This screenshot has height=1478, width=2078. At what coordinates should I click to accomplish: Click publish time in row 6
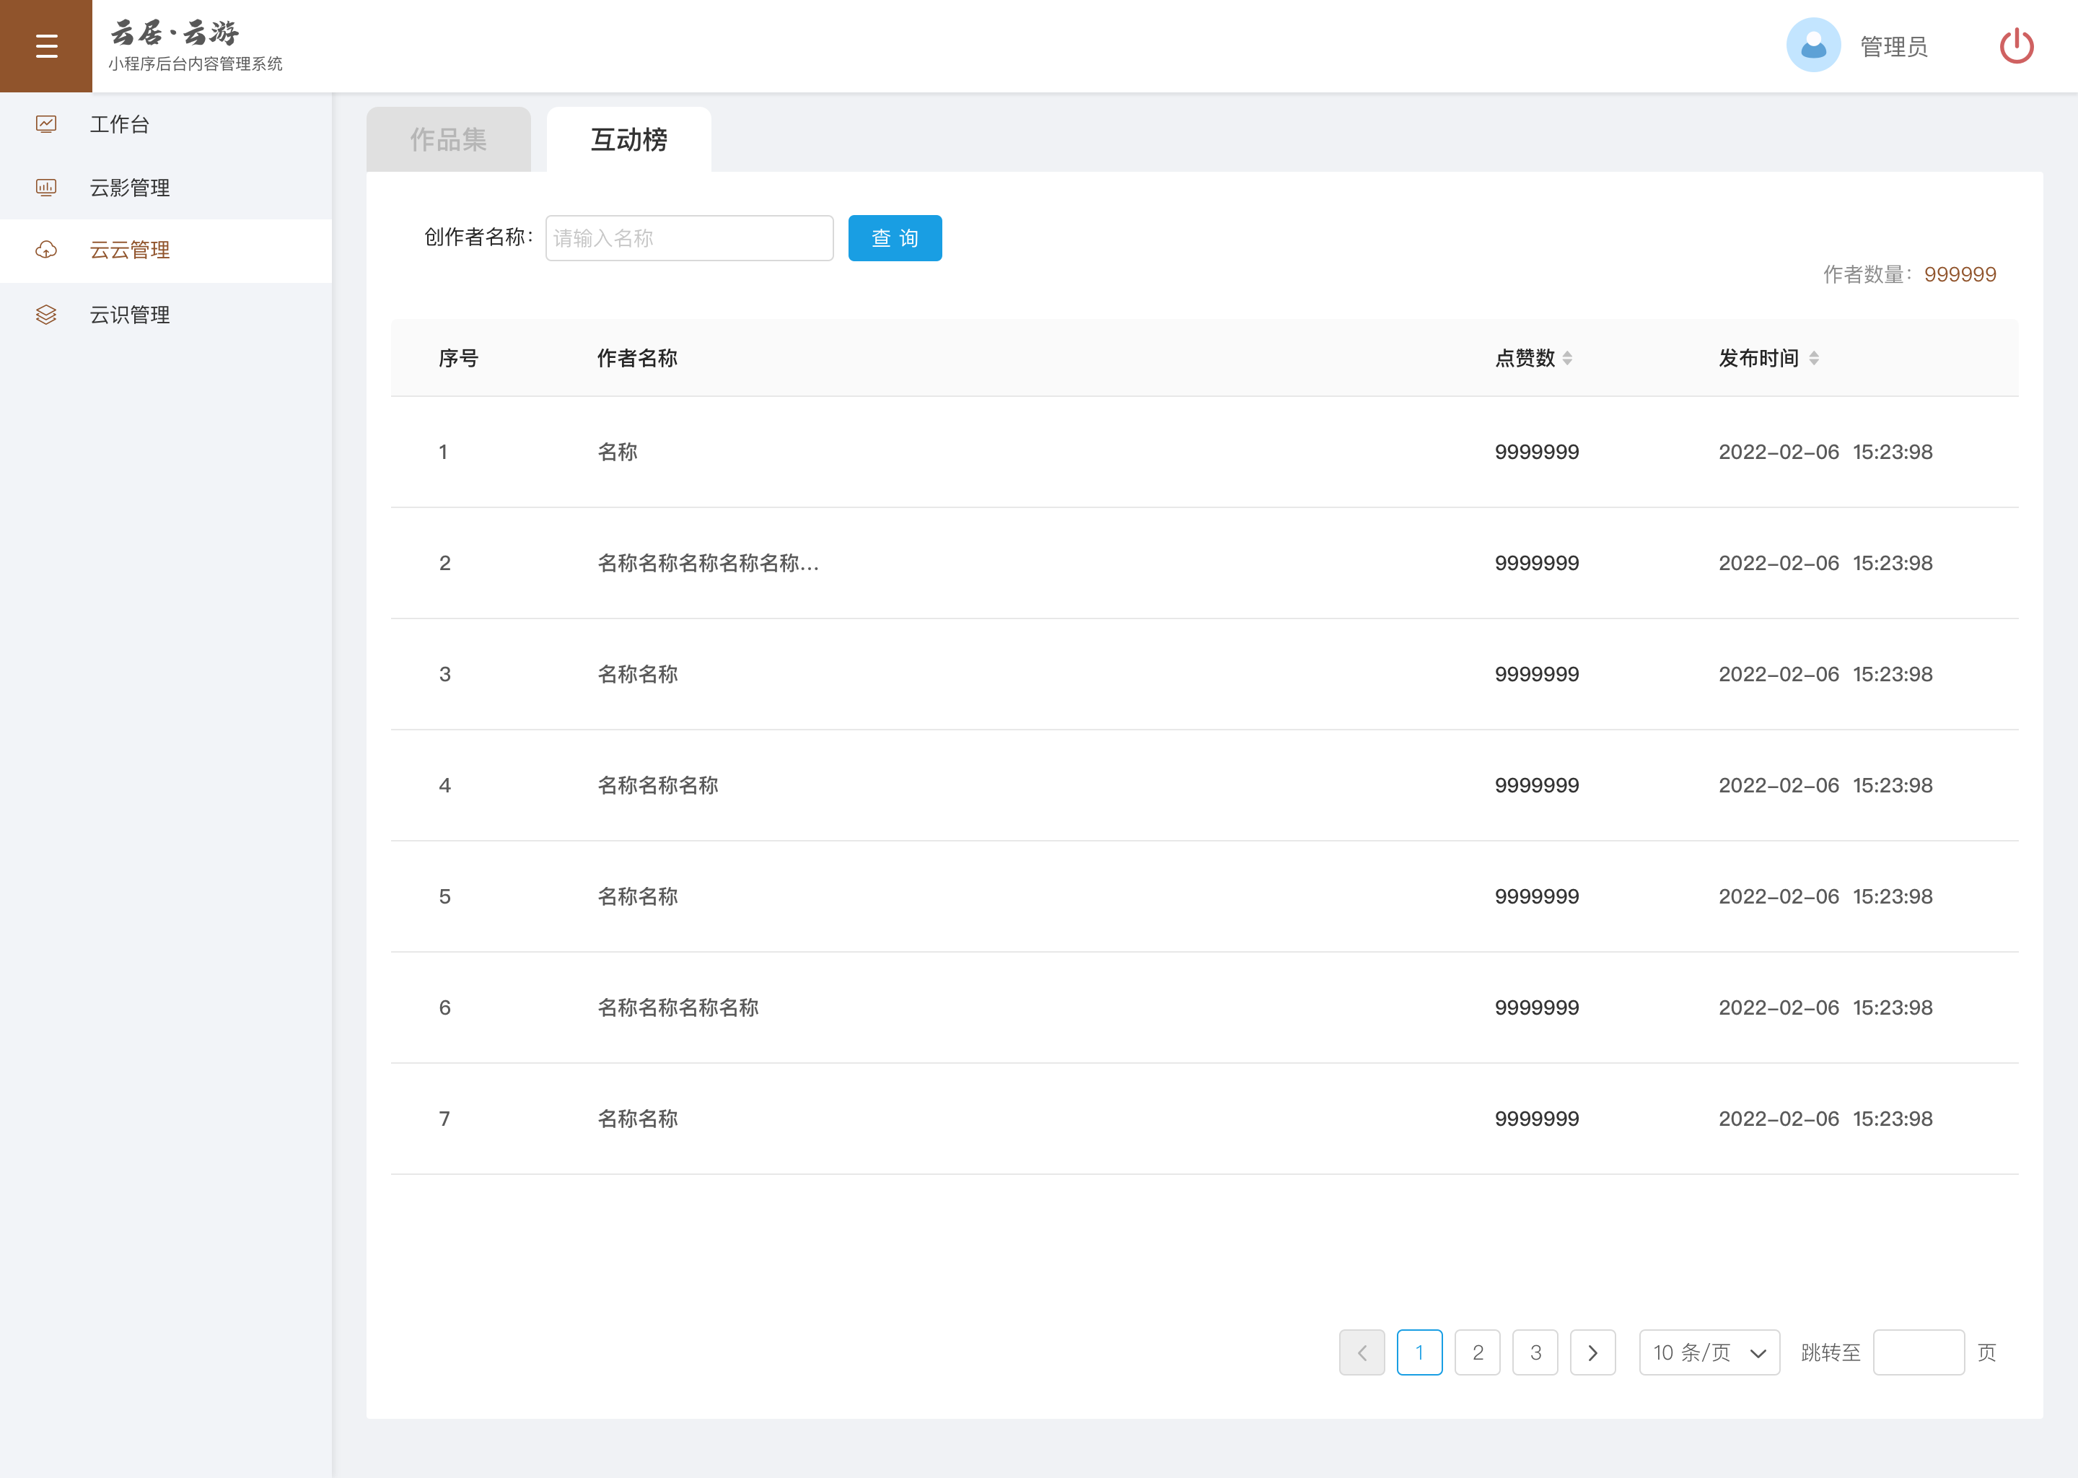click(x=1825, y=1007)
